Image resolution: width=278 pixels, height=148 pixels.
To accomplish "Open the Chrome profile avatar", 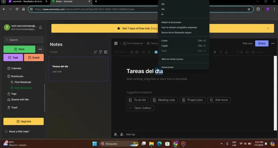I will click(x=268, y=9).
